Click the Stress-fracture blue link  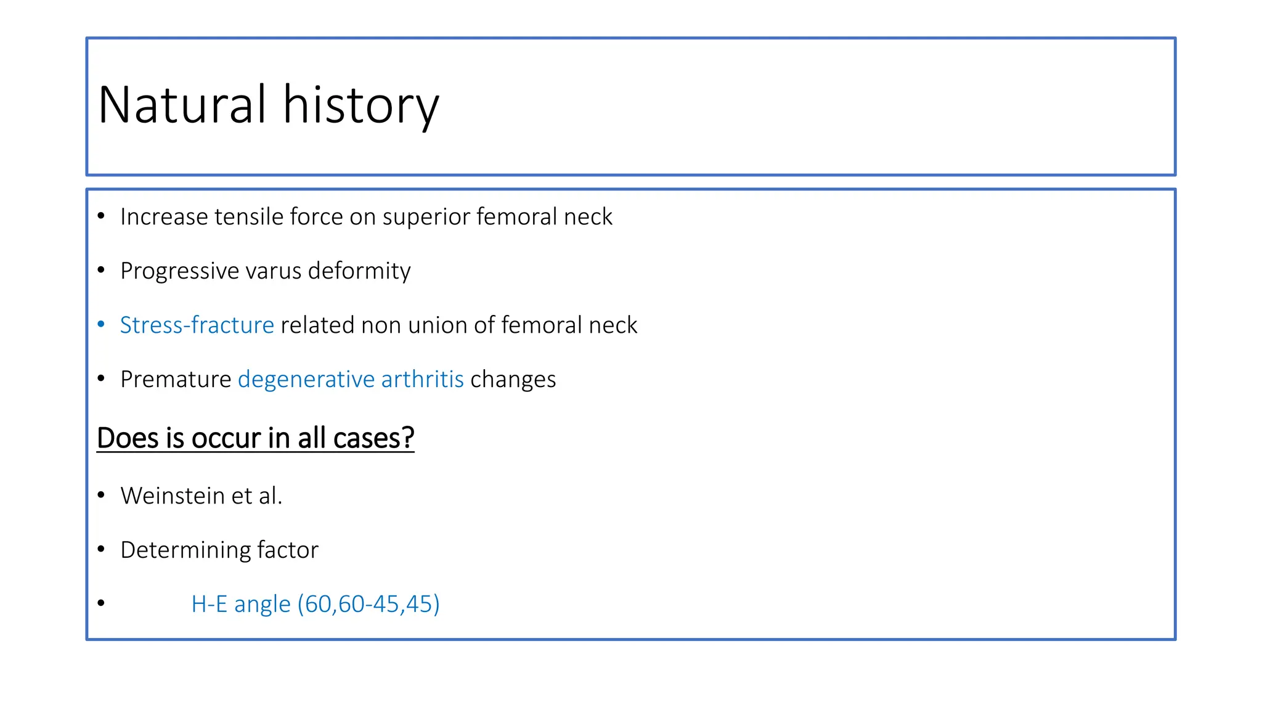pos(197,325)
